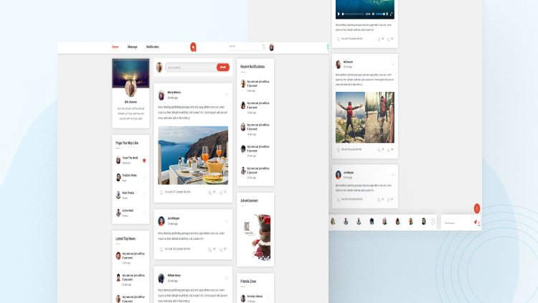Click the Advertisement dessert image
This screenshot has height=303, width=538.
tap(255, 237)
